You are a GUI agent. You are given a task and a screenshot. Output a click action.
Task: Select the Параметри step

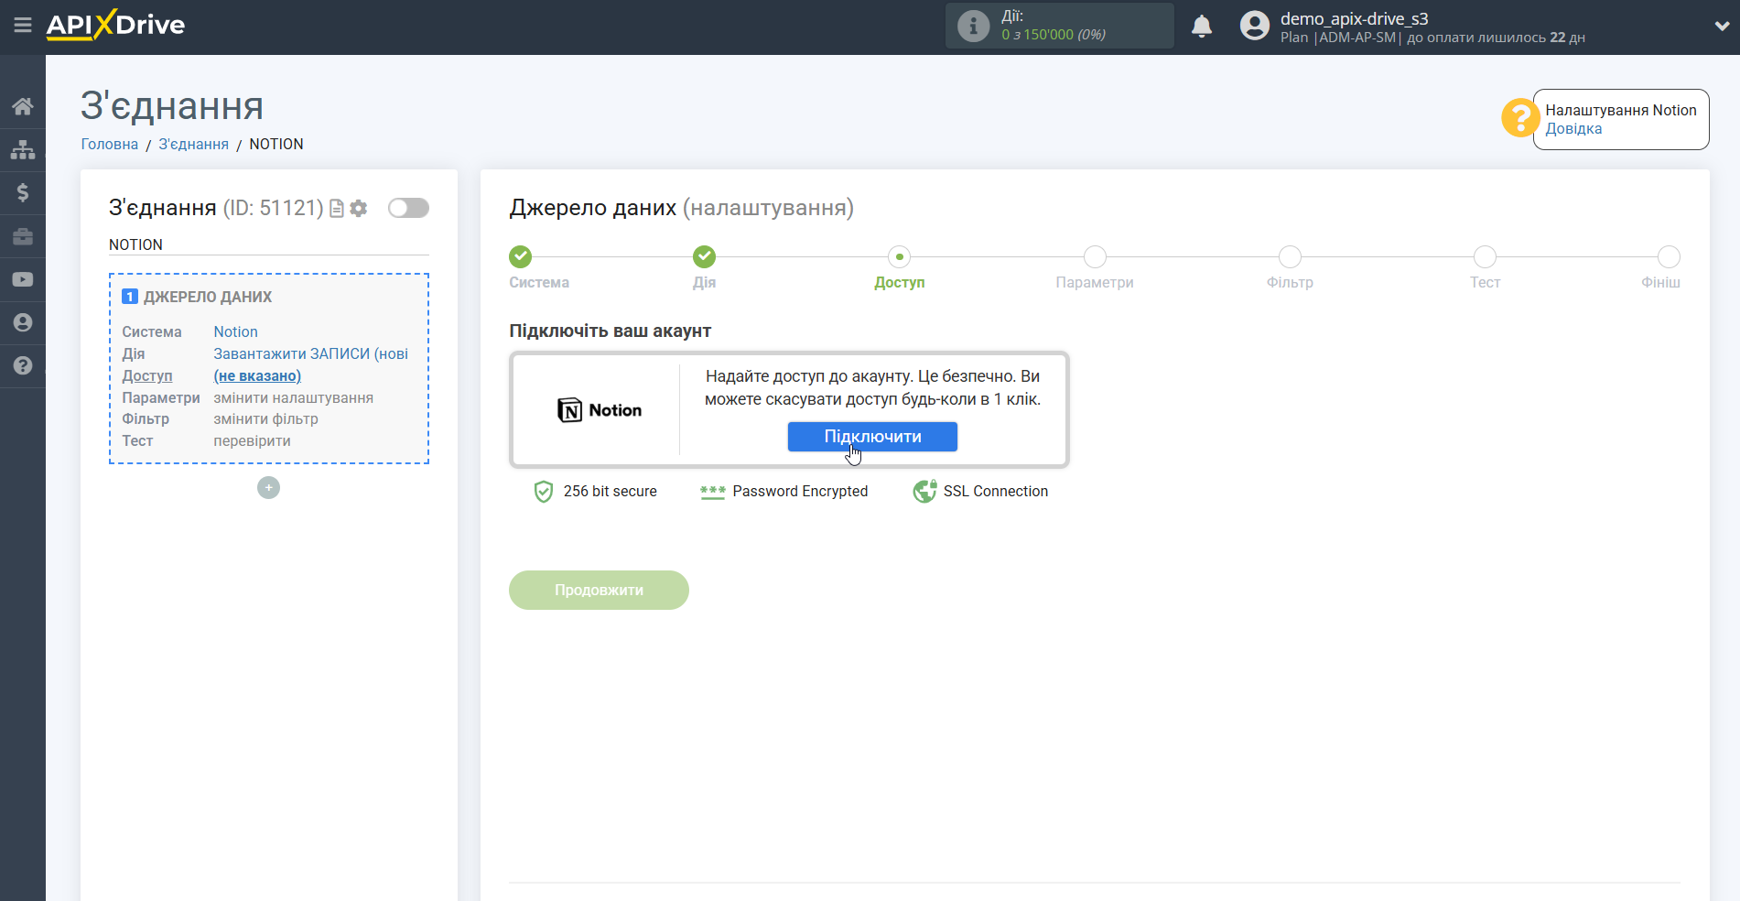(1095, 256)
